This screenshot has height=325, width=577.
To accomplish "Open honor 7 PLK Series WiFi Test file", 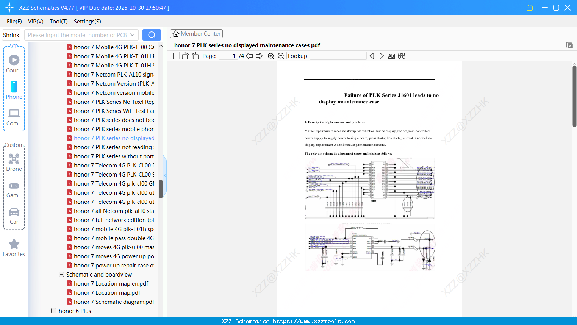I will 114,111.
